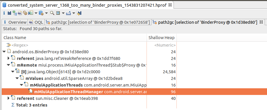267x110 pixels.
Task: Open the thread overview gears icon
Action: [25, 13]
